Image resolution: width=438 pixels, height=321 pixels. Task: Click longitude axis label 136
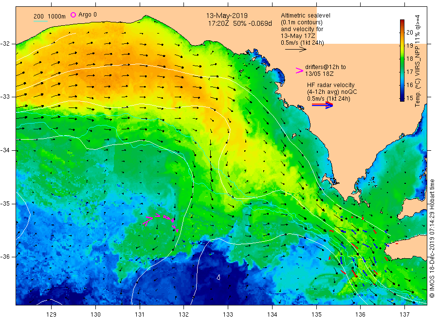coord(360,315)
